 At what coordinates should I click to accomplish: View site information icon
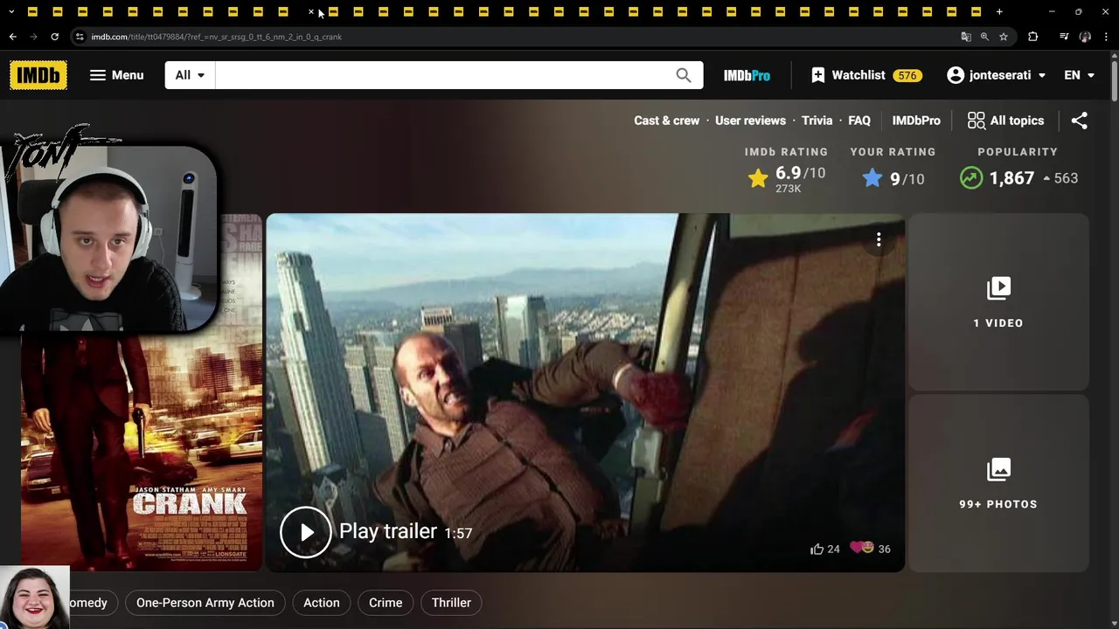click(80, 37)
